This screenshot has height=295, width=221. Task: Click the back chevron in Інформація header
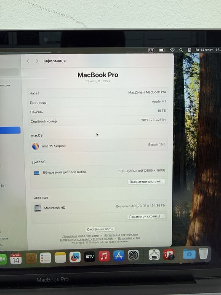[x=28, y=61]
